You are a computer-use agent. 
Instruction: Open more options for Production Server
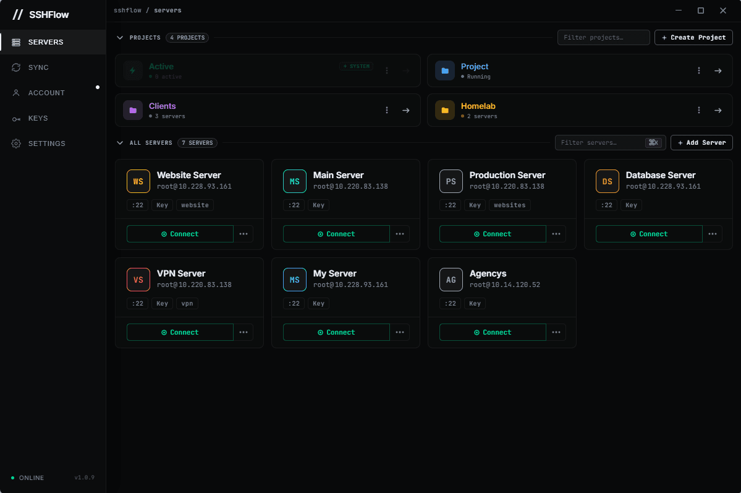556,234
